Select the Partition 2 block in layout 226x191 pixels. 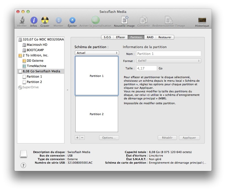point(97,114)
